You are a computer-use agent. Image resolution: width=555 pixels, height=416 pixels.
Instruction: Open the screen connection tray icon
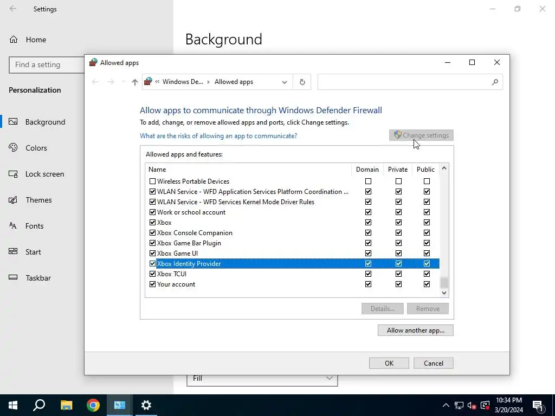[485, 405]
